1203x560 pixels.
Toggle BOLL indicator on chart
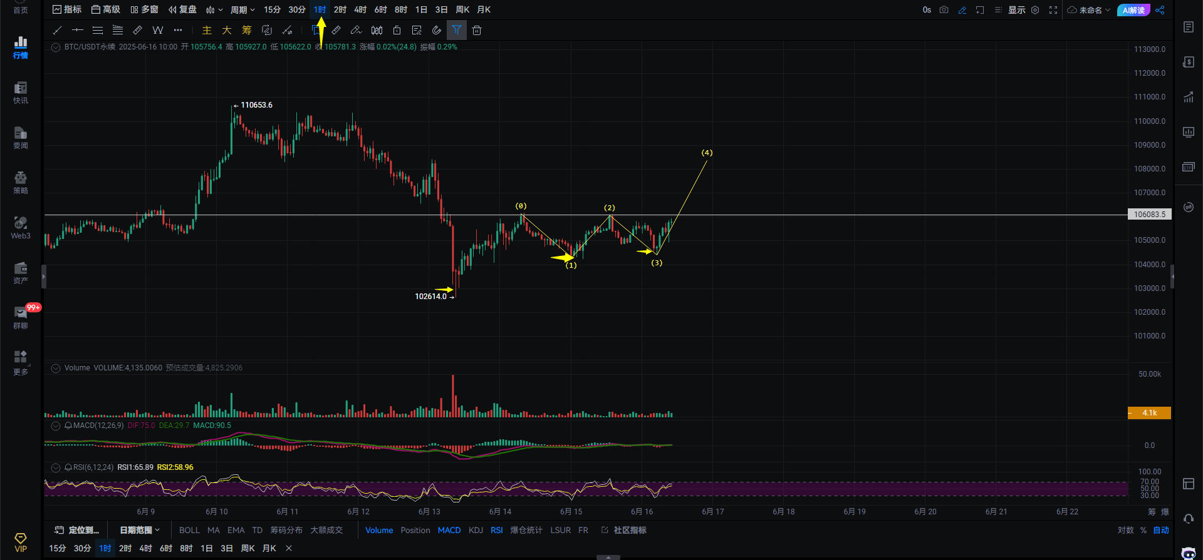click(189, 530)
